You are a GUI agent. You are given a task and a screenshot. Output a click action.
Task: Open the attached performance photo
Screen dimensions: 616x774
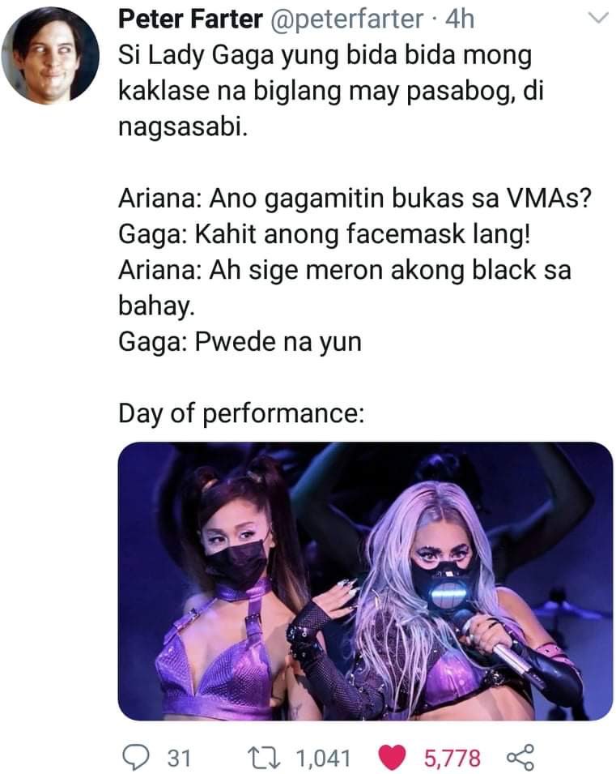click(x=365, y=581)
